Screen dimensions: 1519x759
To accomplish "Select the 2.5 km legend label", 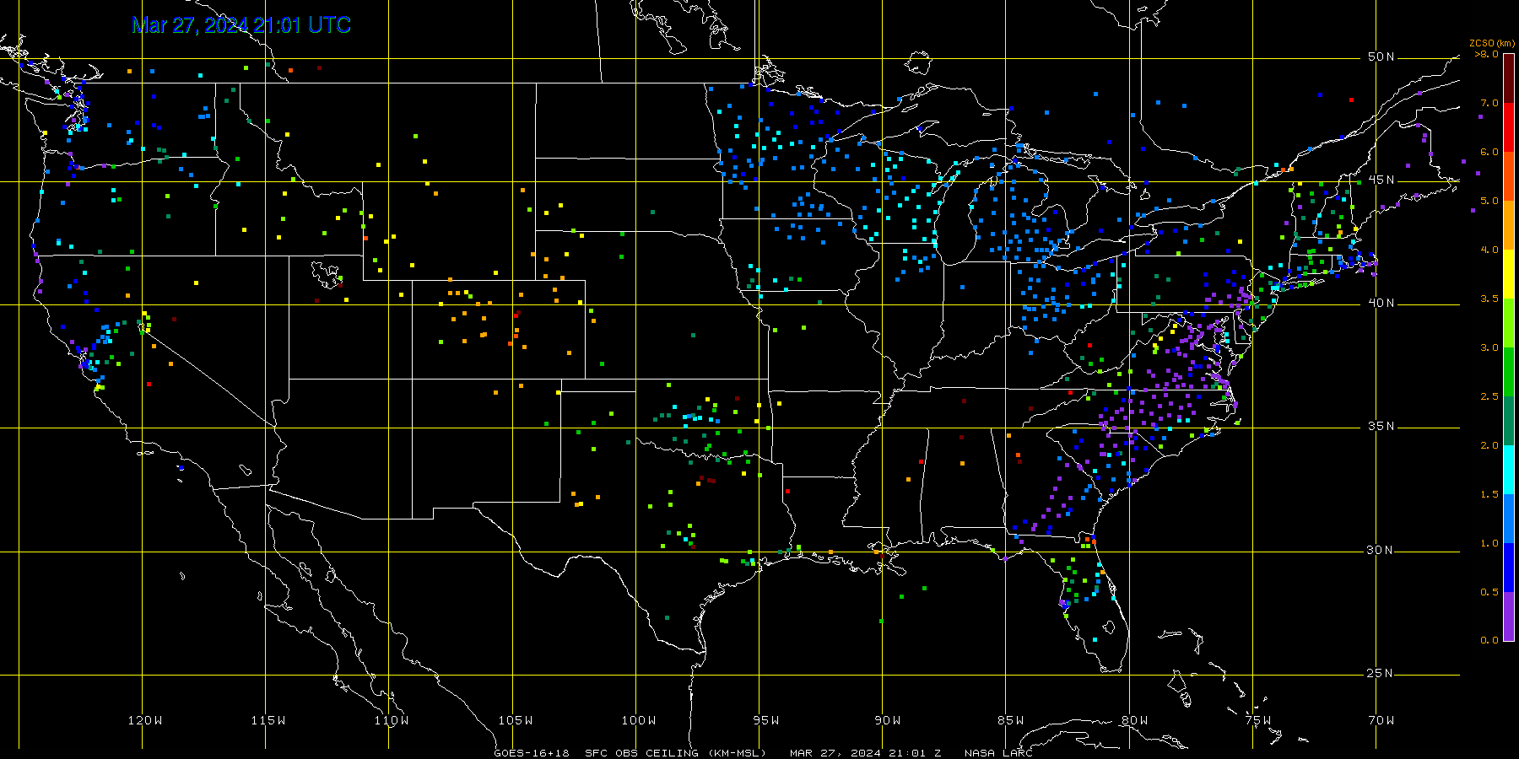I will click(1489, 396).
